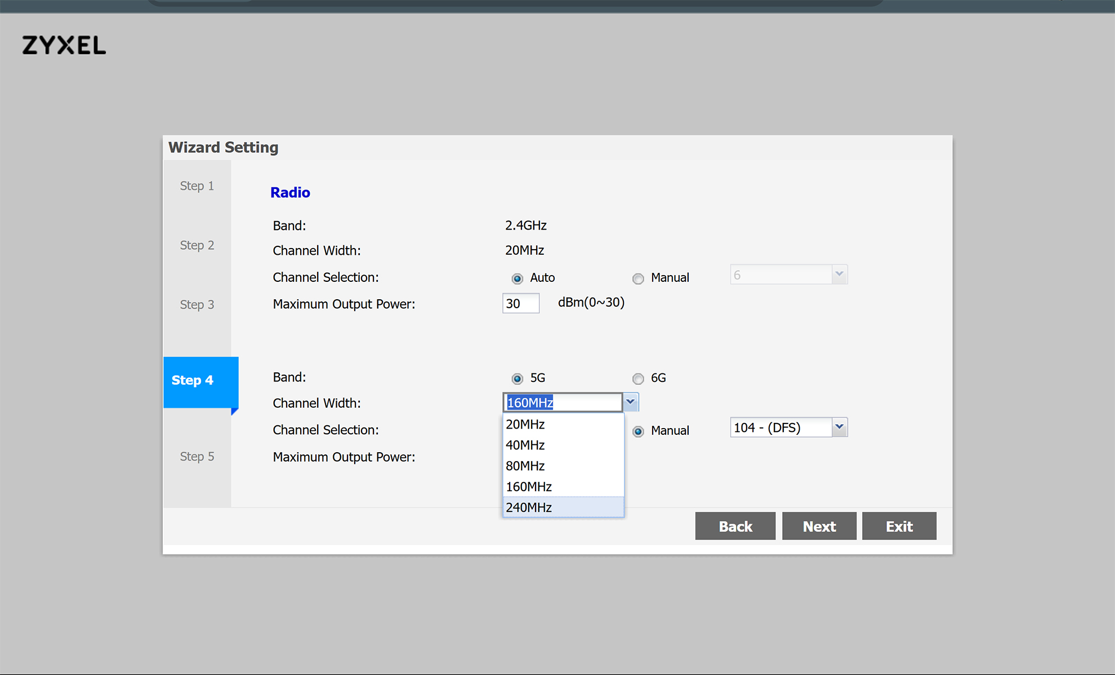Click the ZYXEL logo
This screenshot has height=675, width=1115.
[64, 46]
